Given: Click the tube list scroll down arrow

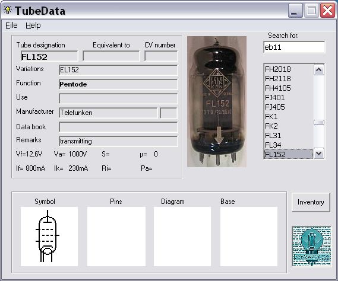Looking at the screenshot, I should point(319,154).
